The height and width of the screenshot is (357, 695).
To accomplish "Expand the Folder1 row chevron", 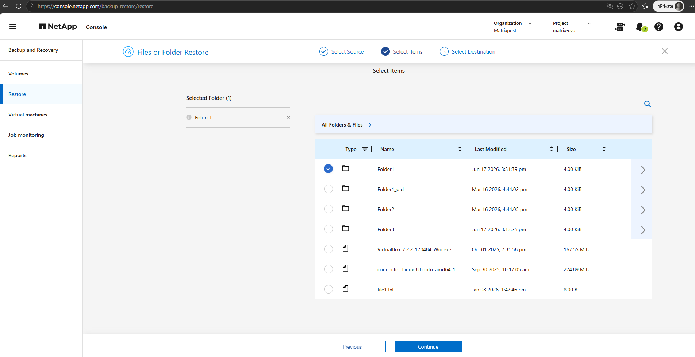I will pos(643,170).
